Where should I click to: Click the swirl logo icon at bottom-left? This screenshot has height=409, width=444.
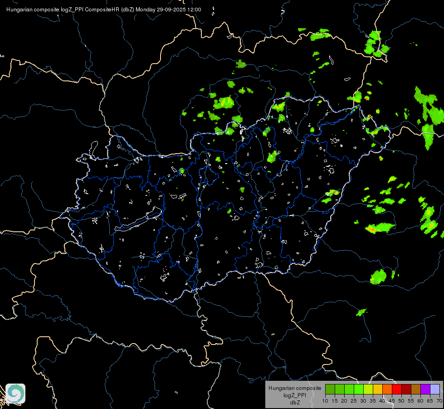tap(15, 394)
